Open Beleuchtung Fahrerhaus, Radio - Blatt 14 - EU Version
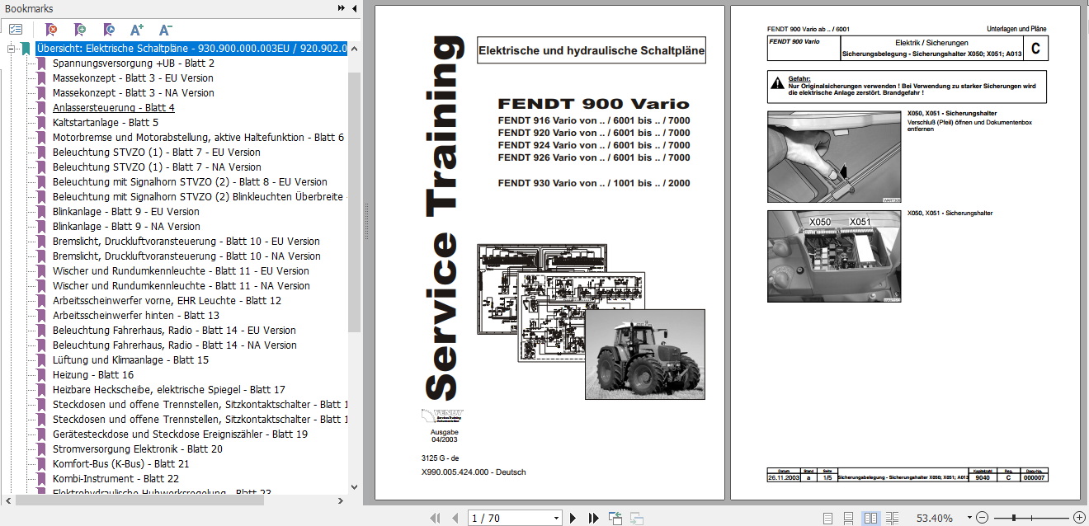This screenshot has width=1089, height=526. click(174, 330)
